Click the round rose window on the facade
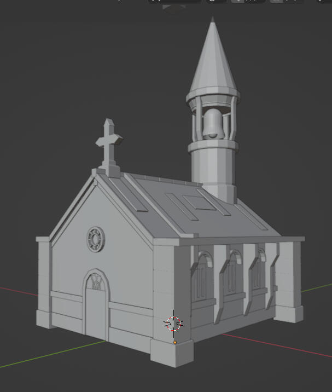Viewport: 332px width, 392px height. (96, 239)
